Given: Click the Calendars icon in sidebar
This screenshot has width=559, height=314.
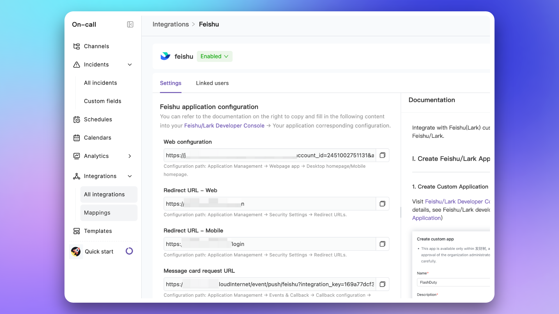Looking at the screenshot, I should [77, 138].
